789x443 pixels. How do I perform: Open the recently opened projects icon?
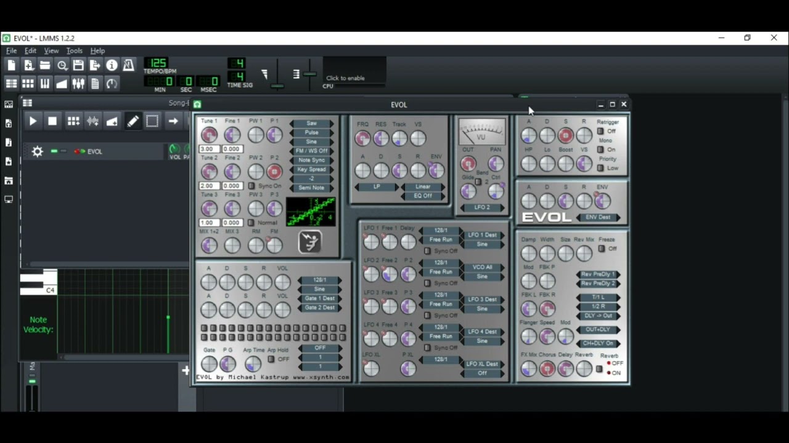point(62,65)
